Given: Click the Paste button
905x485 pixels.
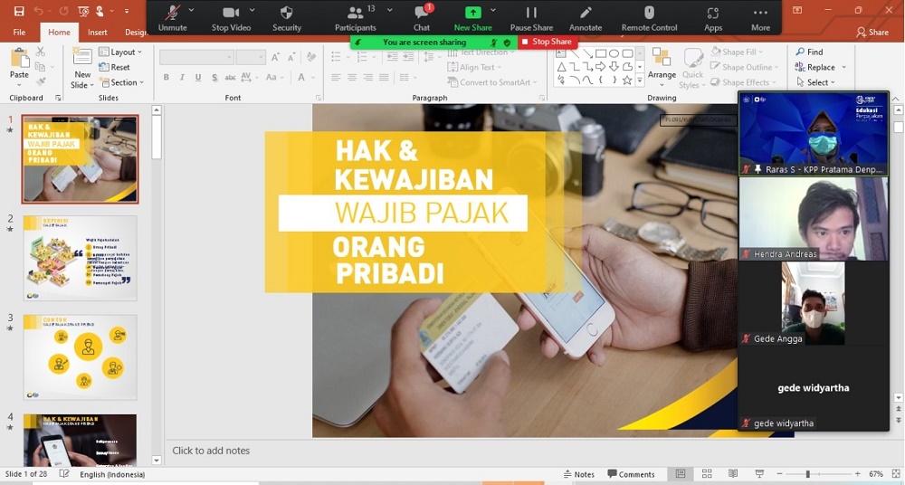Looking at the screenshot, I should click(x=19, y=66).
